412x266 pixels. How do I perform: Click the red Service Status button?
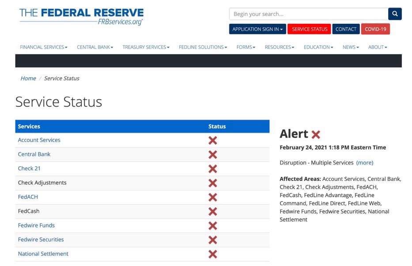310,29
